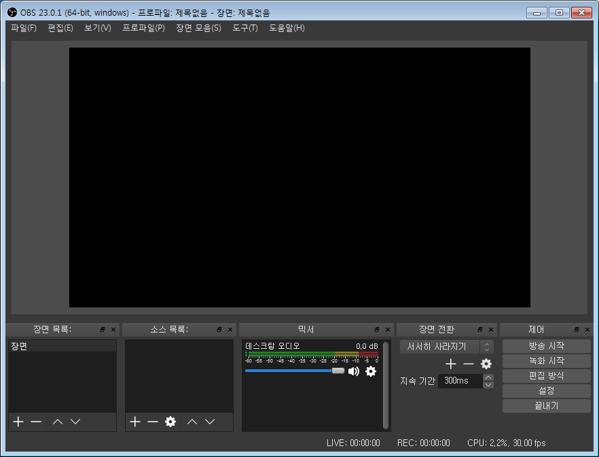This screenshot has height=457, width=599.
Task: Mute desktop audio speaker icon
Action: pyautogui.click(x=354, y=371)
